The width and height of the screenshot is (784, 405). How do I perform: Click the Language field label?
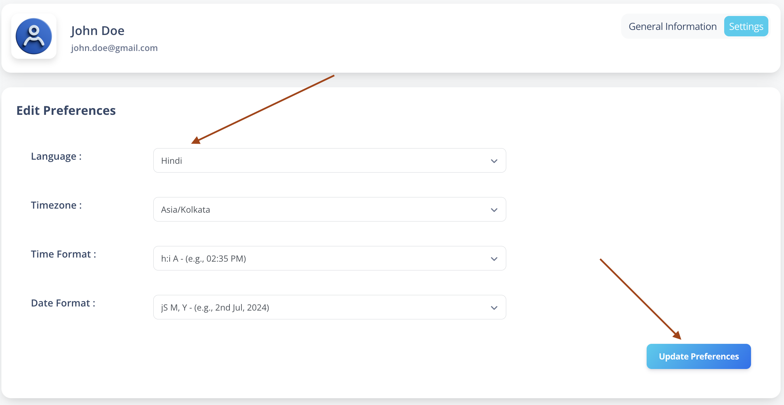click(56, 156)
